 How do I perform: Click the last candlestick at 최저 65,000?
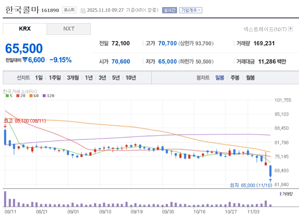tap(270, 171)
